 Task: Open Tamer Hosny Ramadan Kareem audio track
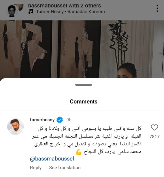71,12
